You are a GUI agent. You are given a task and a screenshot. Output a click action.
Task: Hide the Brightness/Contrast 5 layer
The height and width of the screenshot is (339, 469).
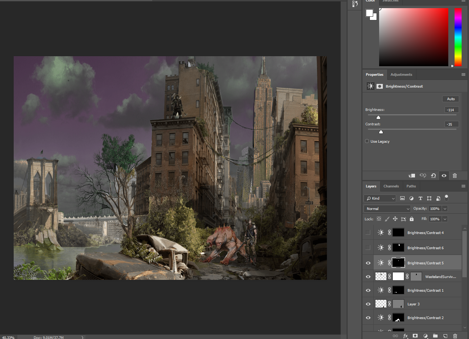pos(368,262)
